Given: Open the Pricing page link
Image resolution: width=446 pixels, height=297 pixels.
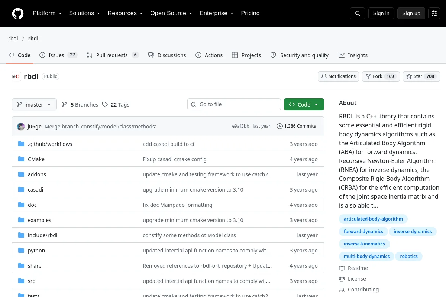Looking at the screenshot, I should click(250, 13).
